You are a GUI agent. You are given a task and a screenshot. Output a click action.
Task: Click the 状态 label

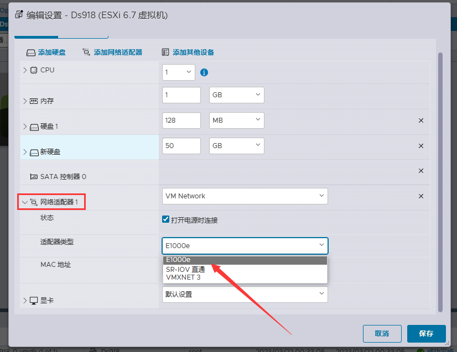(x=47, y=218)
